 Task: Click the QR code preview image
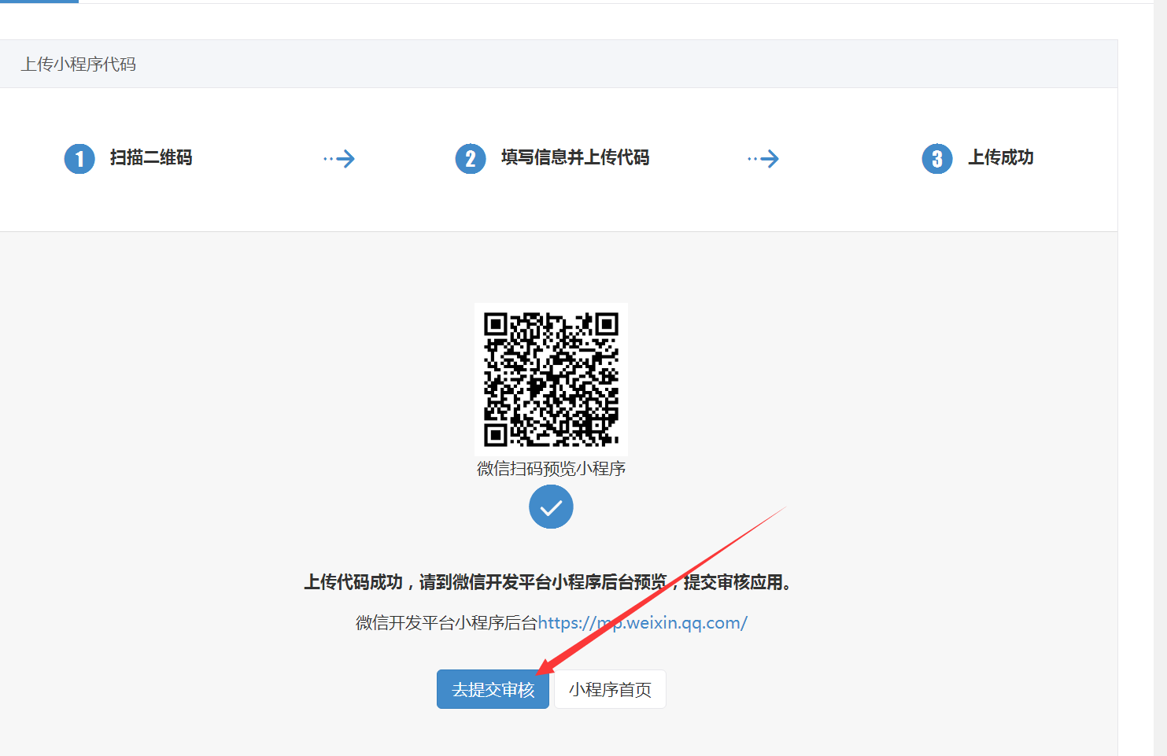[x=551, y=379]
